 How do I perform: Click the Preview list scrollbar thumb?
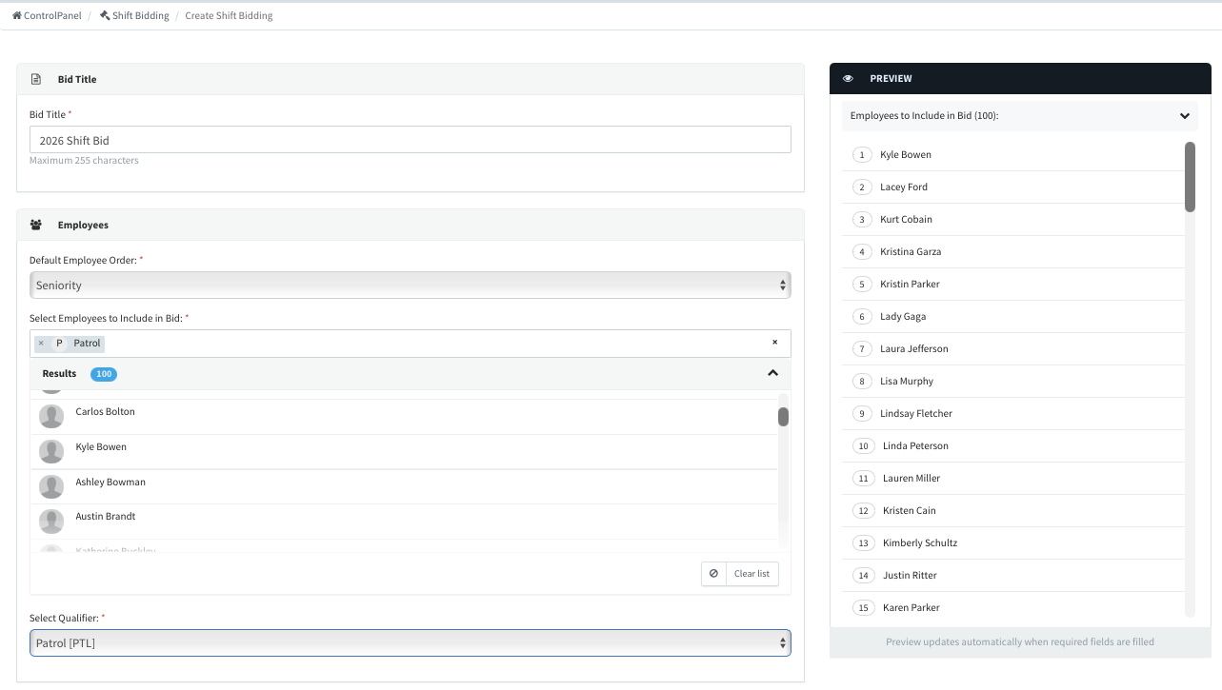tap(1190, 177)
